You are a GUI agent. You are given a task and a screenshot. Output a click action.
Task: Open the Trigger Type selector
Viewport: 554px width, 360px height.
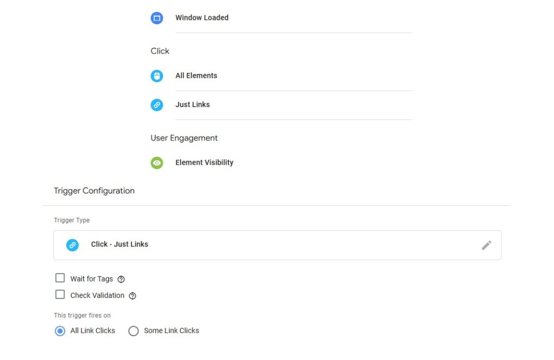coord(277,245)
